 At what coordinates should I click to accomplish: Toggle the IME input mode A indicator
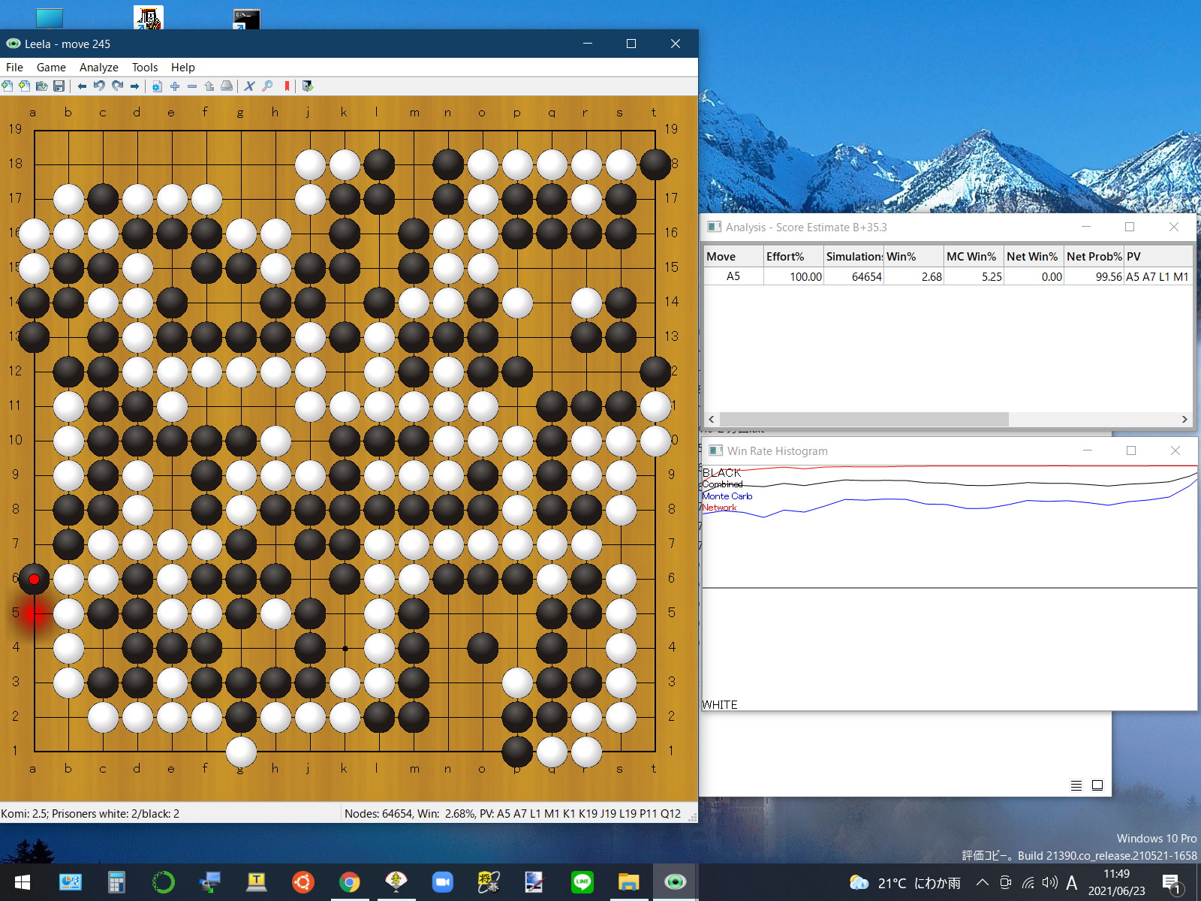click(x=1072, y=883)
